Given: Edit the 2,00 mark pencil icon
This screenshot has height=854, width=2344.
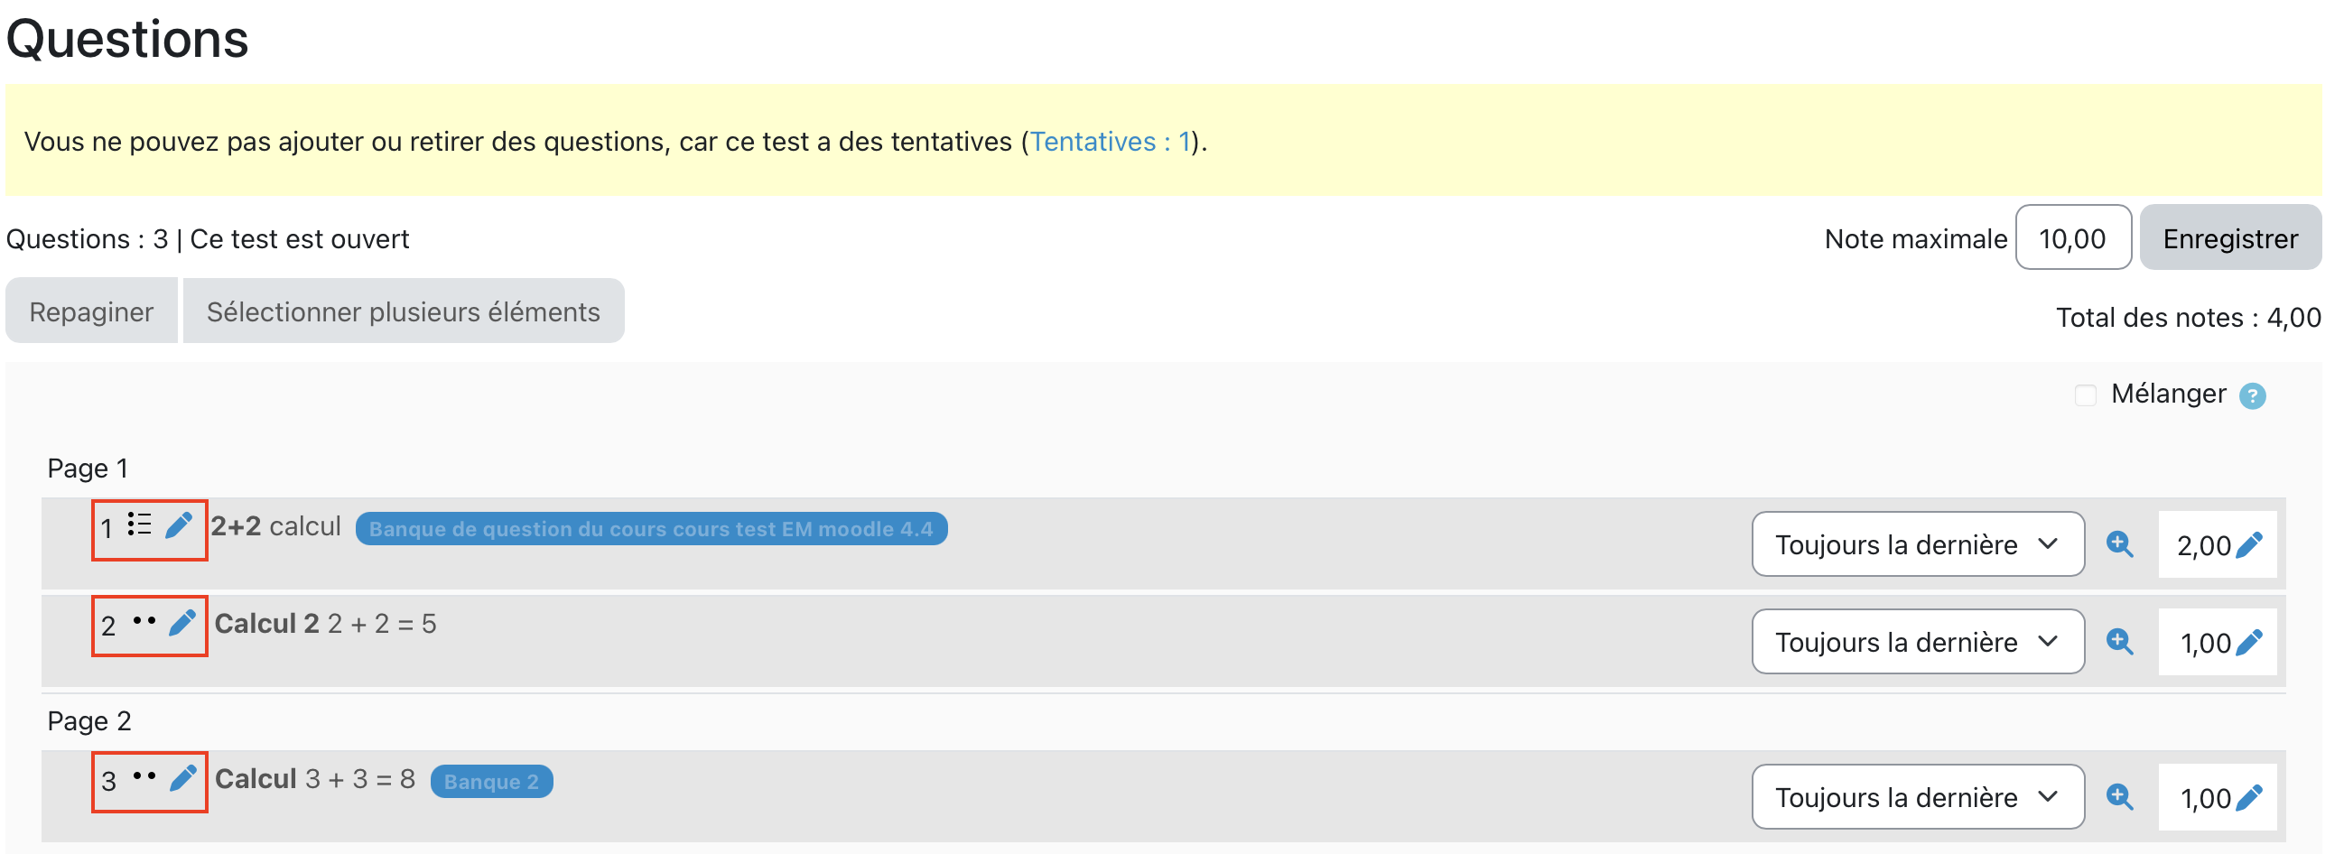Looking at the screenshot, I should pyautogui.click(x=2249, y=544).
